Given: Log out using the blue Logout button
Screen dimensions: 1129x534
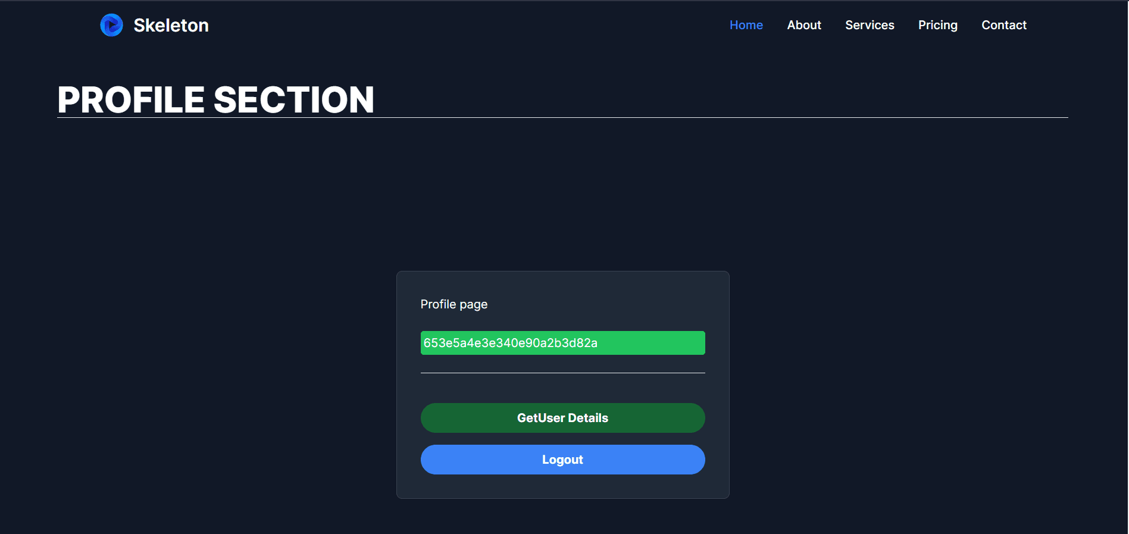Looking at the screenshot, I should [x=562, y=460].
